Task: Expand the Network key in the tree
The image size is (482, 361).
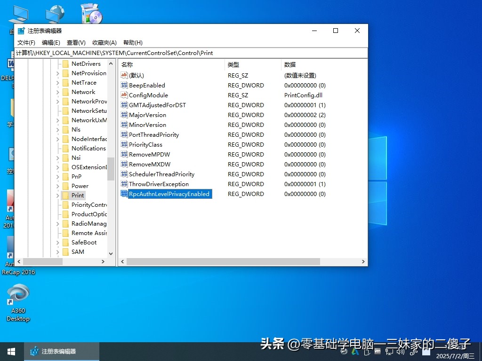Action: click(58, 92)
